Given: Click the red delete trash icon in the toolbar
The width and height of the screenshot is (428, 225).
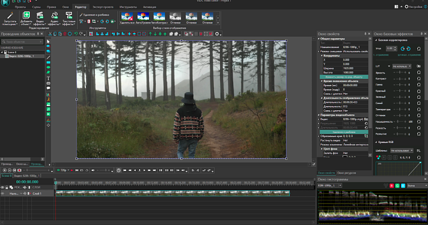Looking at the screenshot, I should tap(65, 34).
